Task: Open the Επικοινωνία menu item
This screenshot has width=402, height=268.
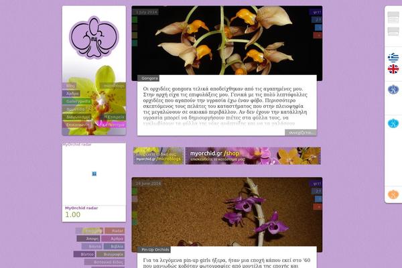Action: click(x=76, y=125)
